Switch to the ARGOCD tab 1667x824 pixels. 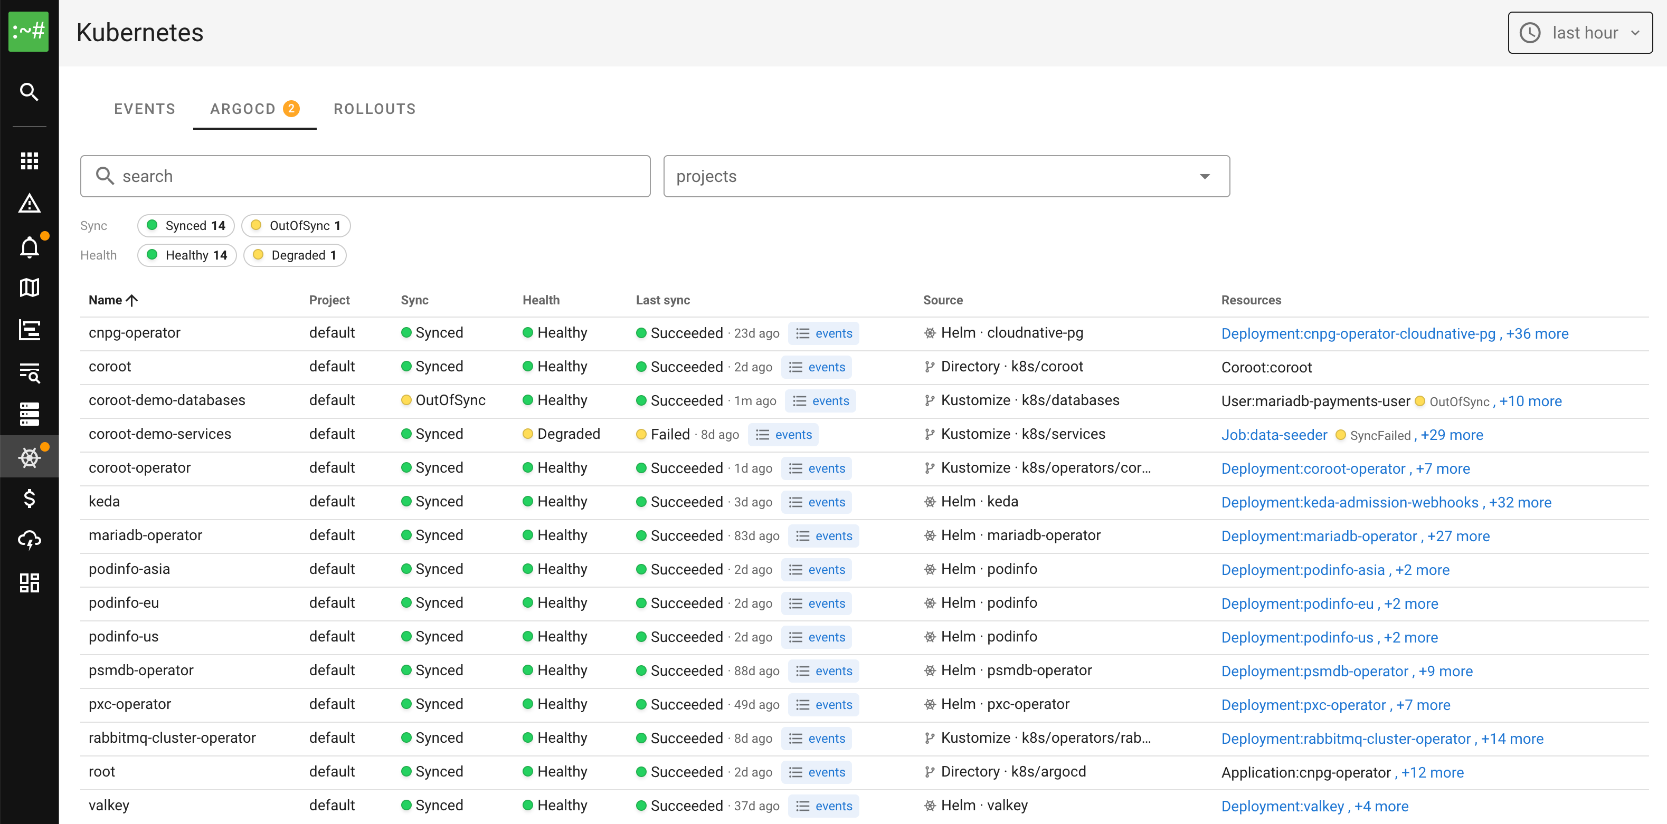(254, 109)
